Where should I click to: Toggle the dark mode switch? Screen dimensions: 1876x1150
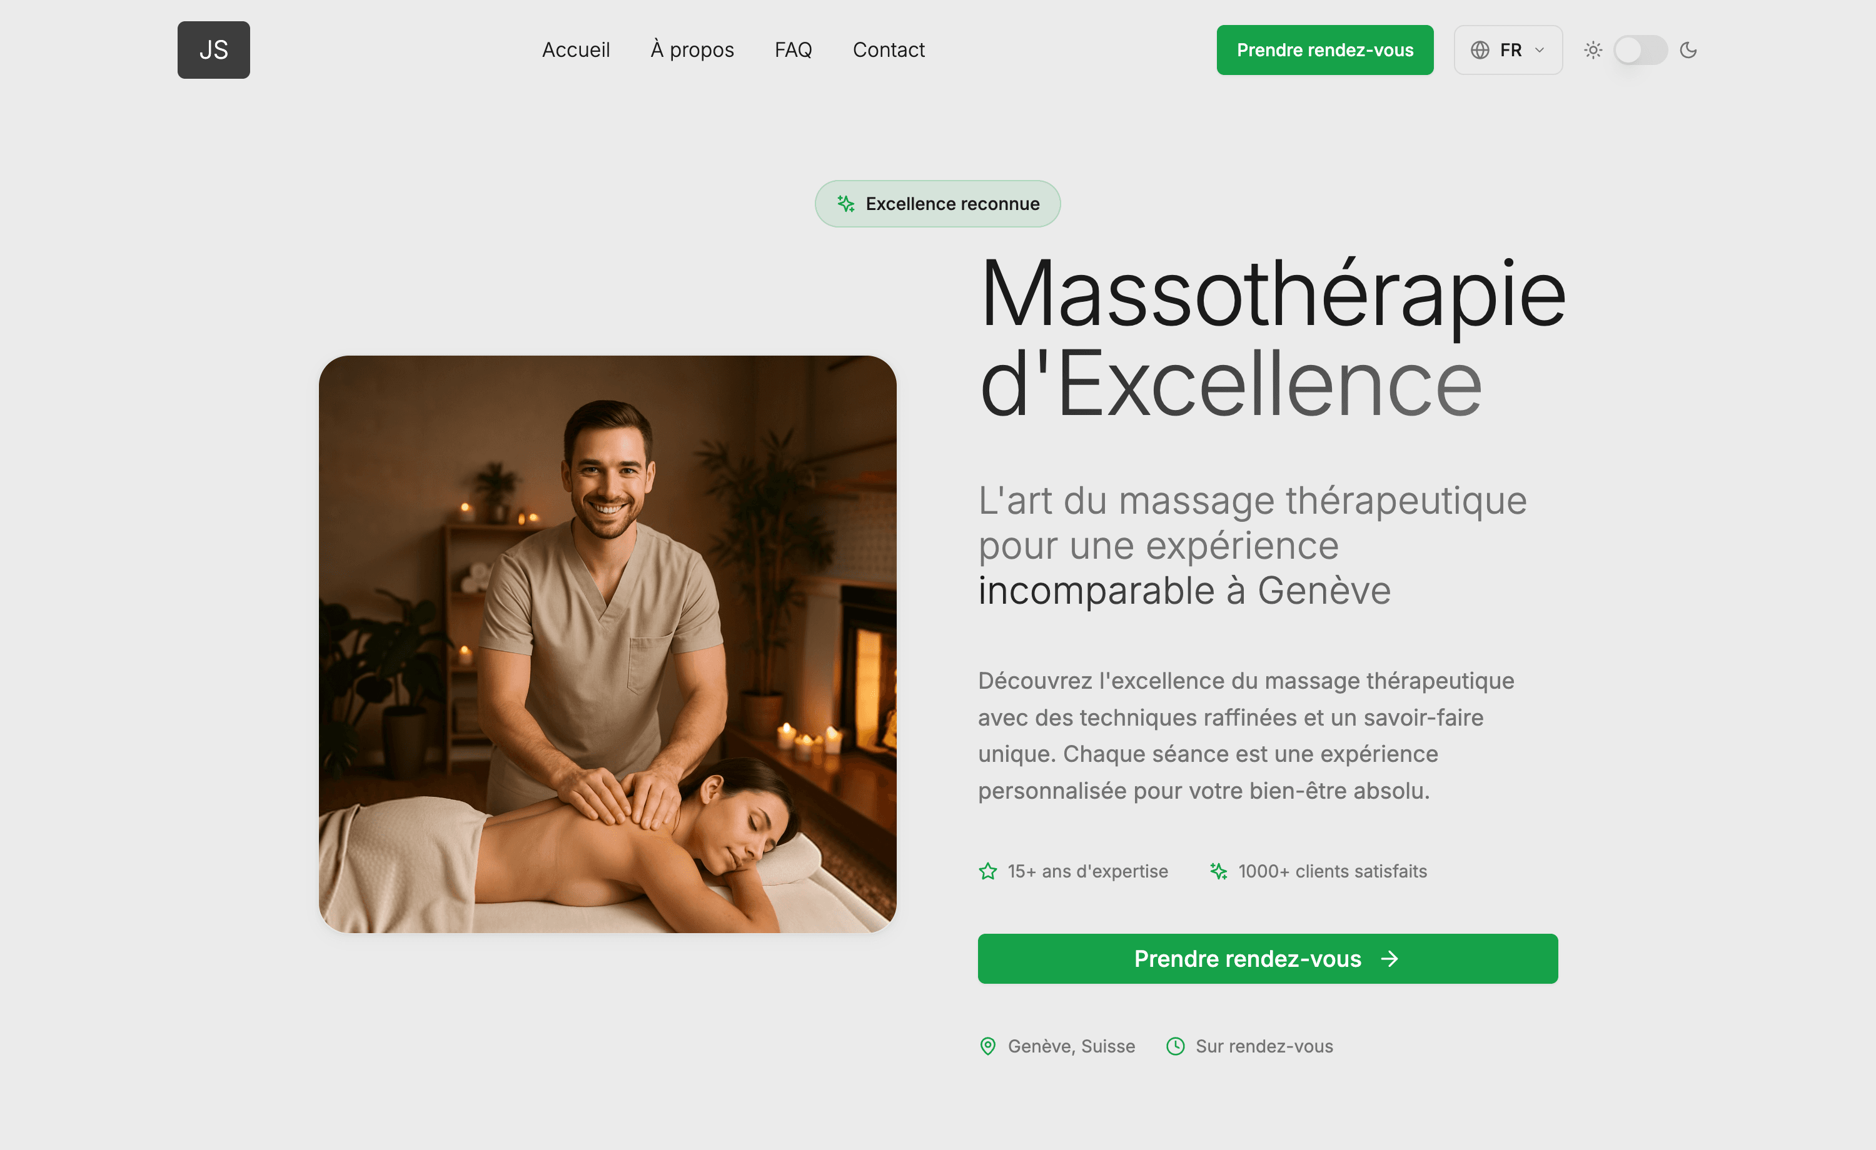click(x=1640, y=50)
